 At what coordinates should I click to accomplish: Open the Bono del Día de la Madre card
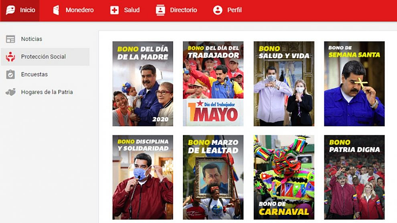click(143, 84)
